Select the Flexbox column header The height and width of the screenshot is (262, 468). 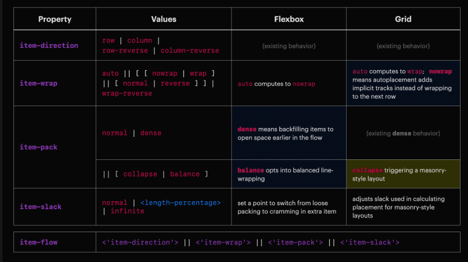point(289,19)
